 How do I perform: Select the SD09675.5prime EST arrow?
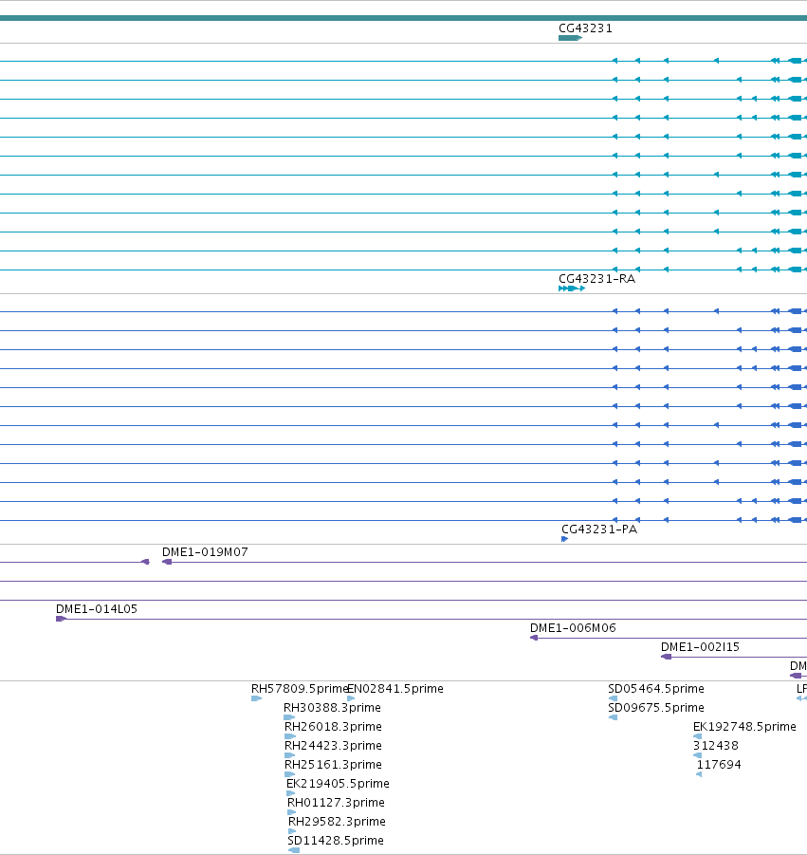(x=613, y=717)
